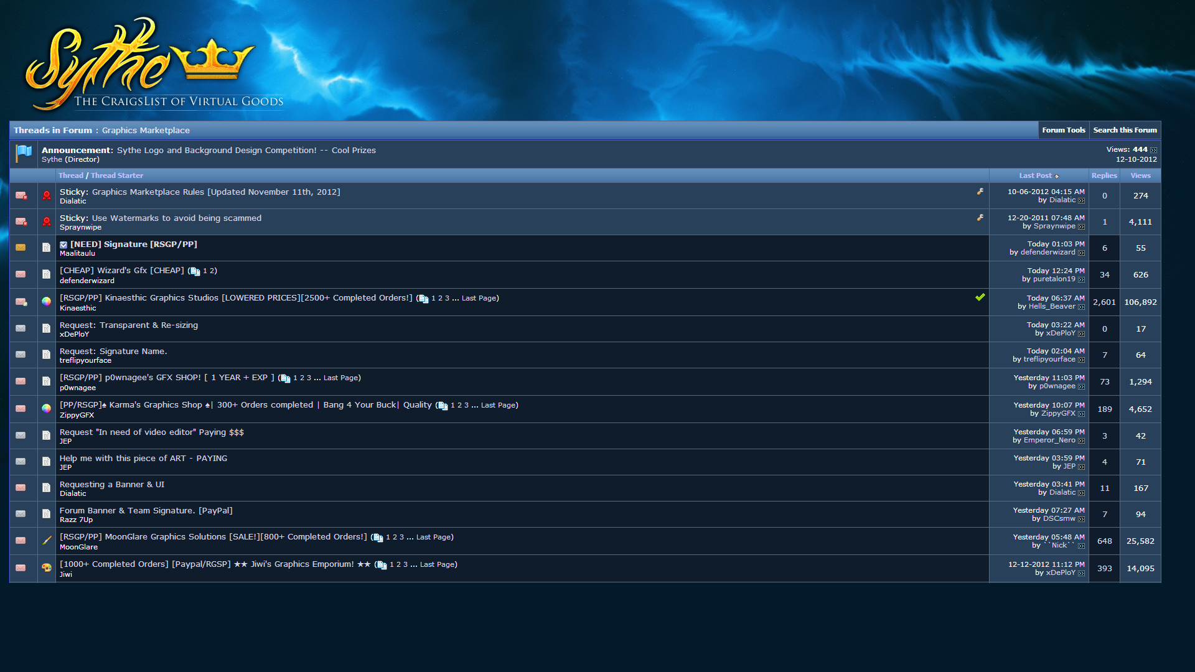
Task: Open Graphics Marketplace Rules sticky thread
Action: [x=216, y=192]
